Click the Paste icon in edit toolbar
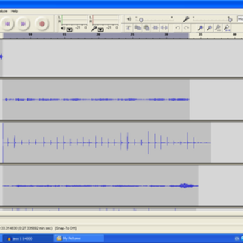Image resolution: width=243 pixels, height=243 pixels. (x=146, y=27)
